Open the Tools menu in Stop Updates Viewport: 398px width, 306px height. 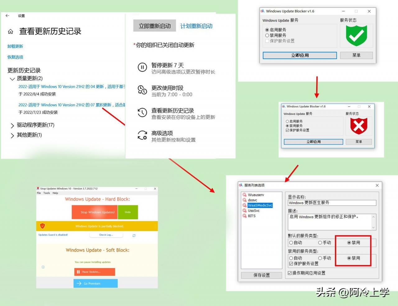point(47,193)
